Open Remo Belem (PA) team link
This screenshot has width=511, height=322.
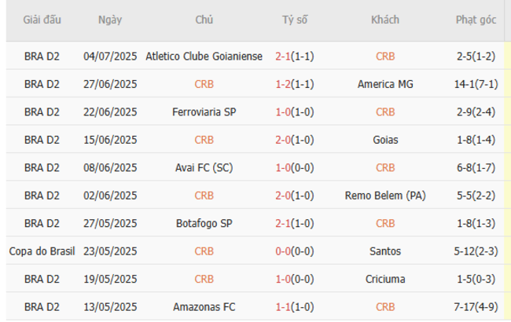tap(385, 196)
